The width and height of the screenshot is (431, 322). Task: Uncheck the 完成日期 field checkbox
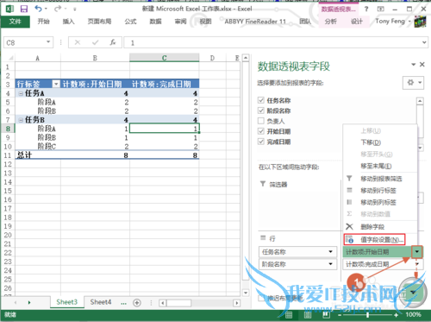point(261,142)
